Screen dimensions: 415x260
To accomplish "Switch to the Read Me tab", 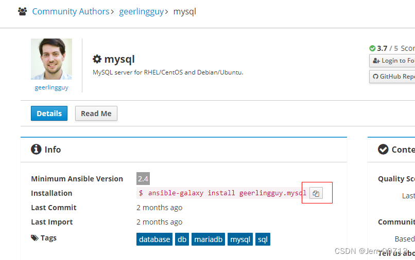I will tap(96, 114).
